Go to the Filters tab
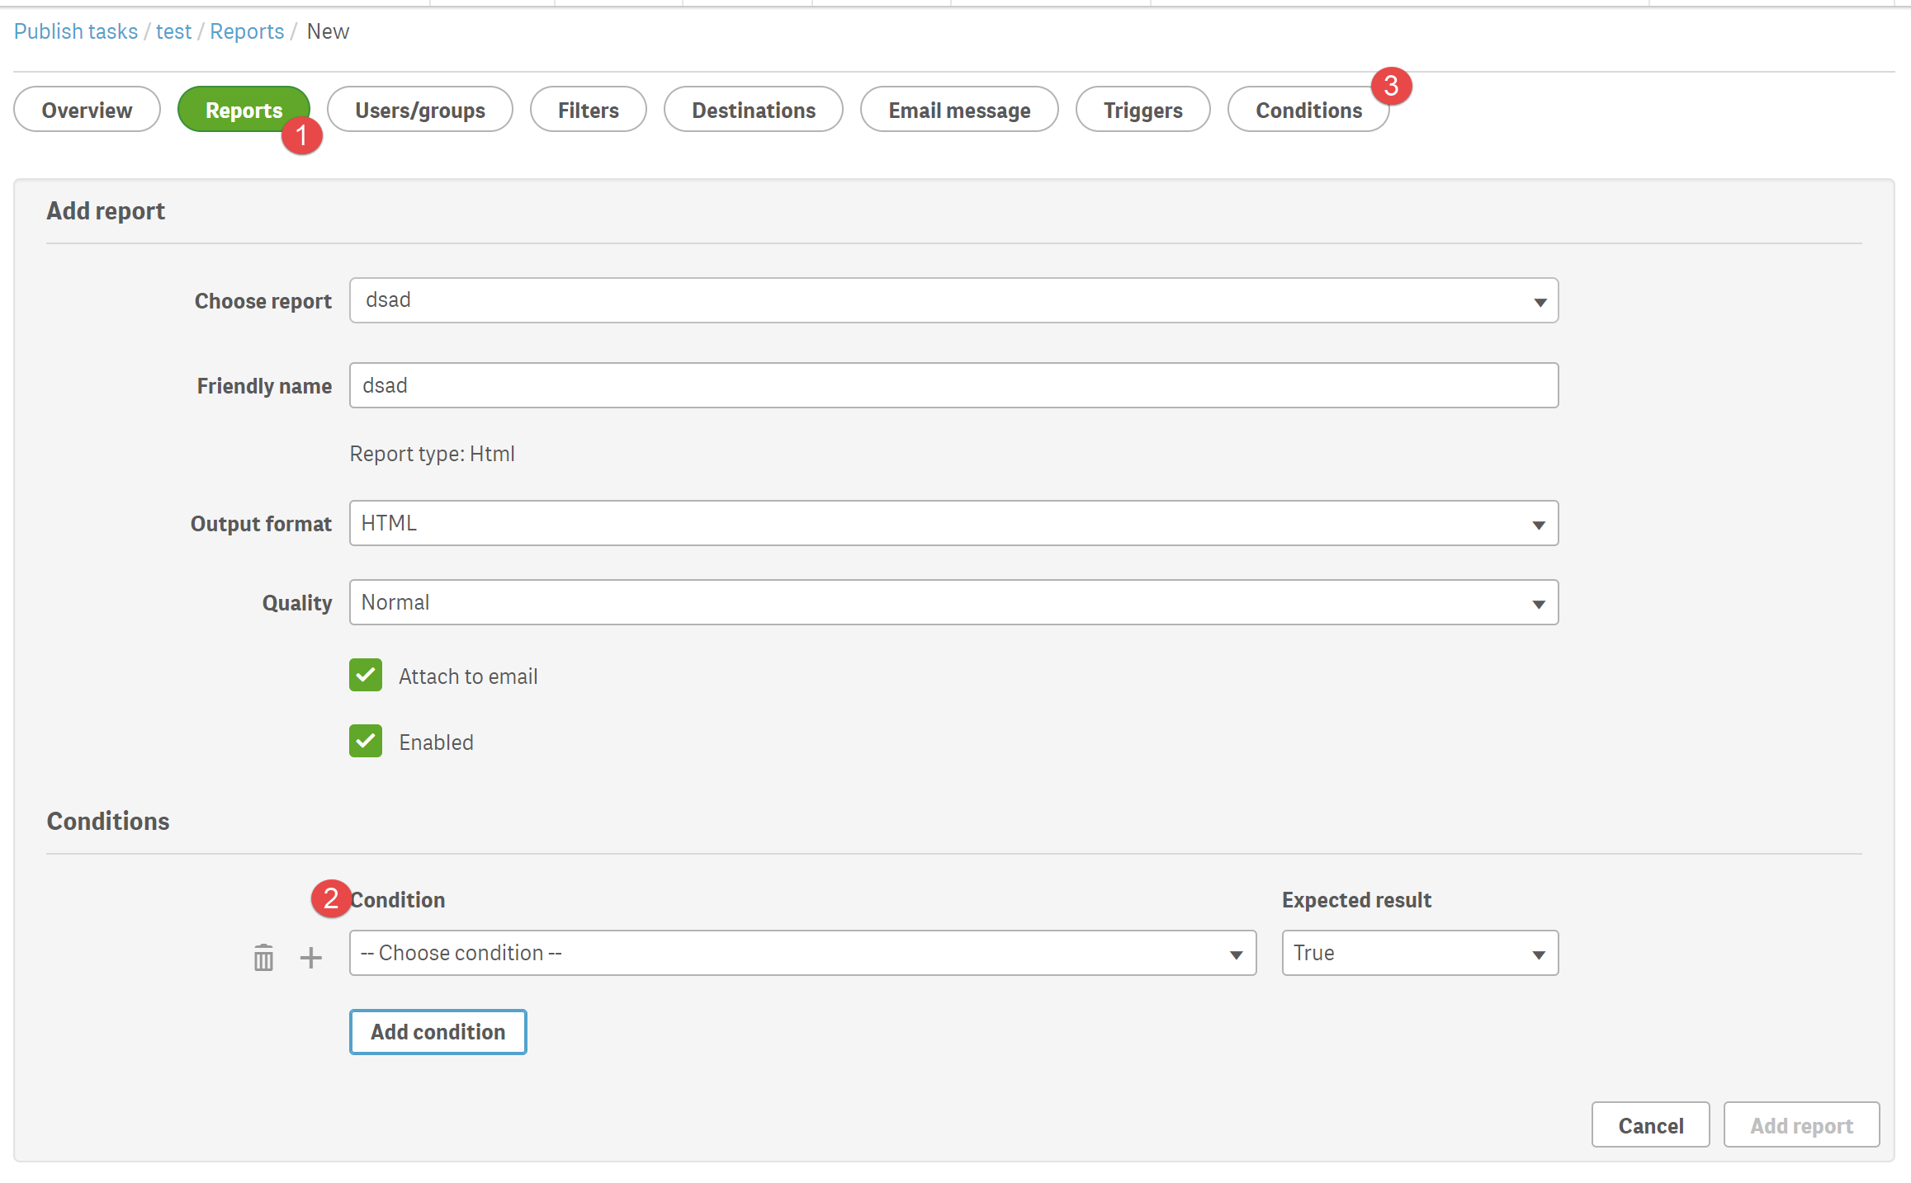Viewport: 1911px width, 1183px height. 588,110
